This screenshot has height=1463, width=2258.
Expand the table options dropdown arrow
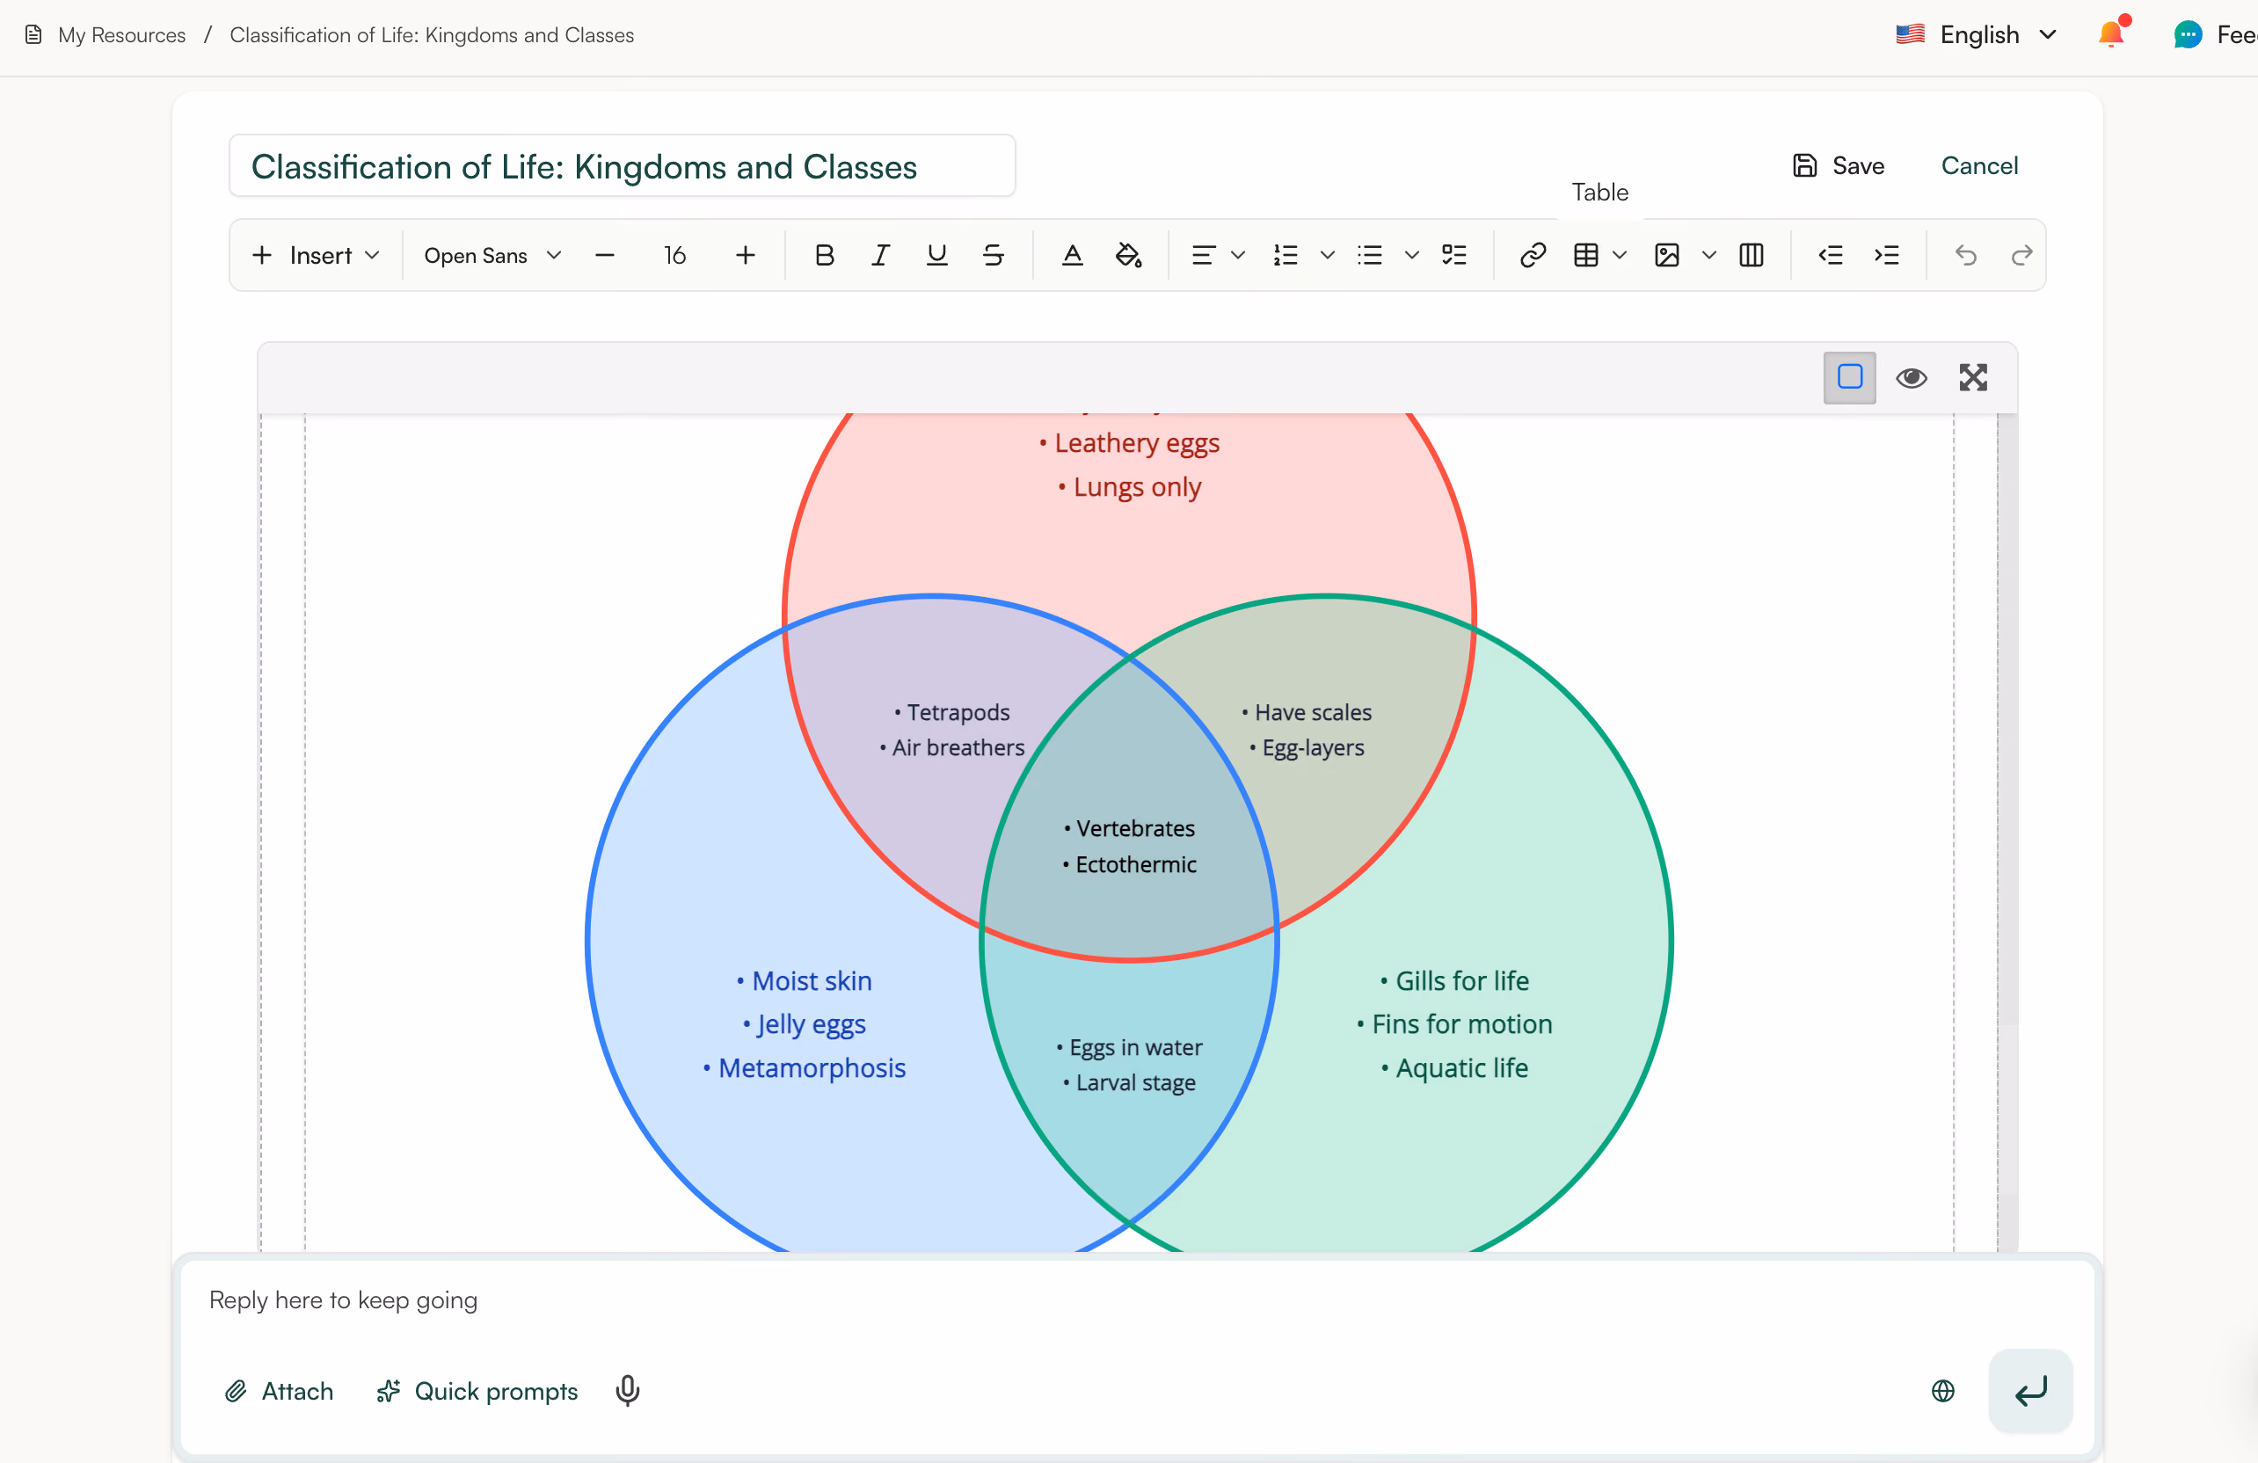(1620, 255)
